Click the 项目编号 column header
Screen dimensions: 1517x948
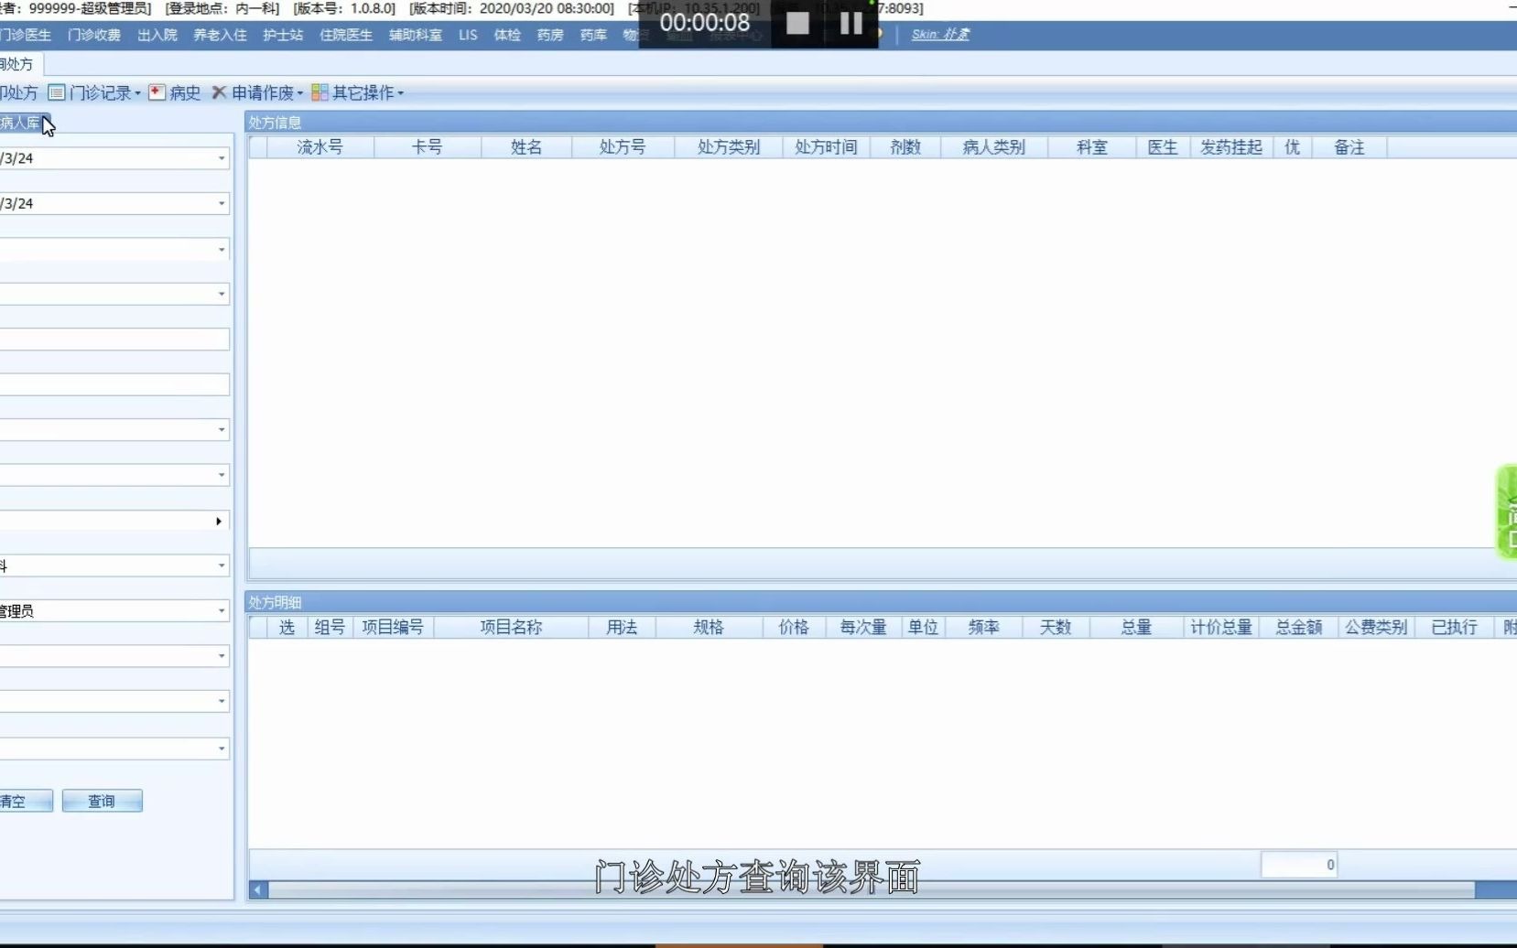(393, 628)
